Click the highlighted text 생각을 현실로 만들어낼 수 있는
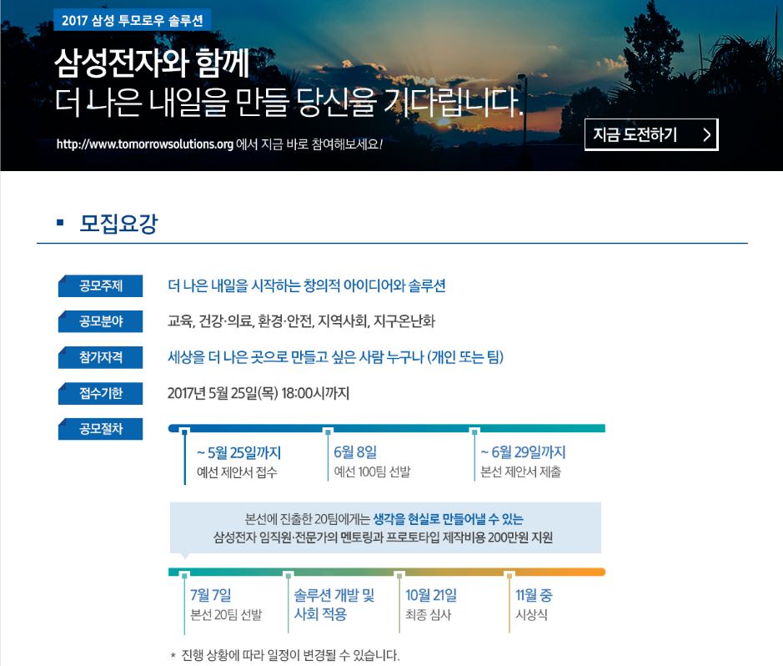 pyautogui.click(x=449, y=519)
